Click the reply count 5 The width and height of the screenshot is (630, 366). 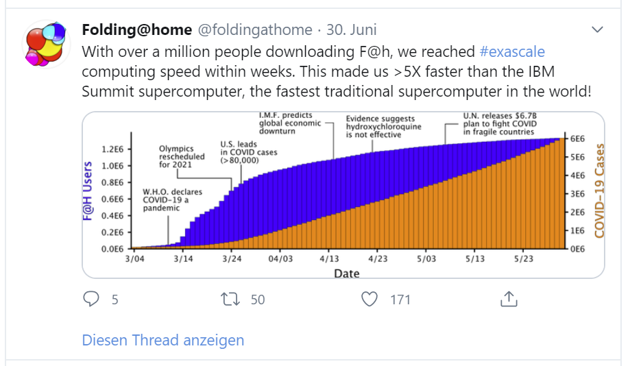(115, 300)
